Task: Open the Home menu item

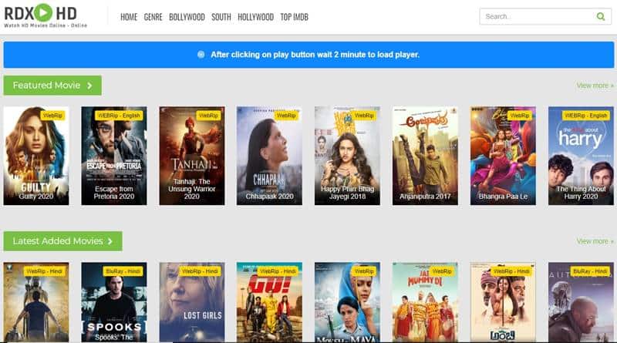Action: (129, 17)
